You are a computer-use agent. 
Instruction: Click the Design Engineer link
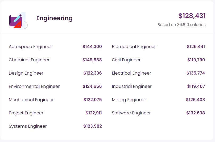pos(26,73)
